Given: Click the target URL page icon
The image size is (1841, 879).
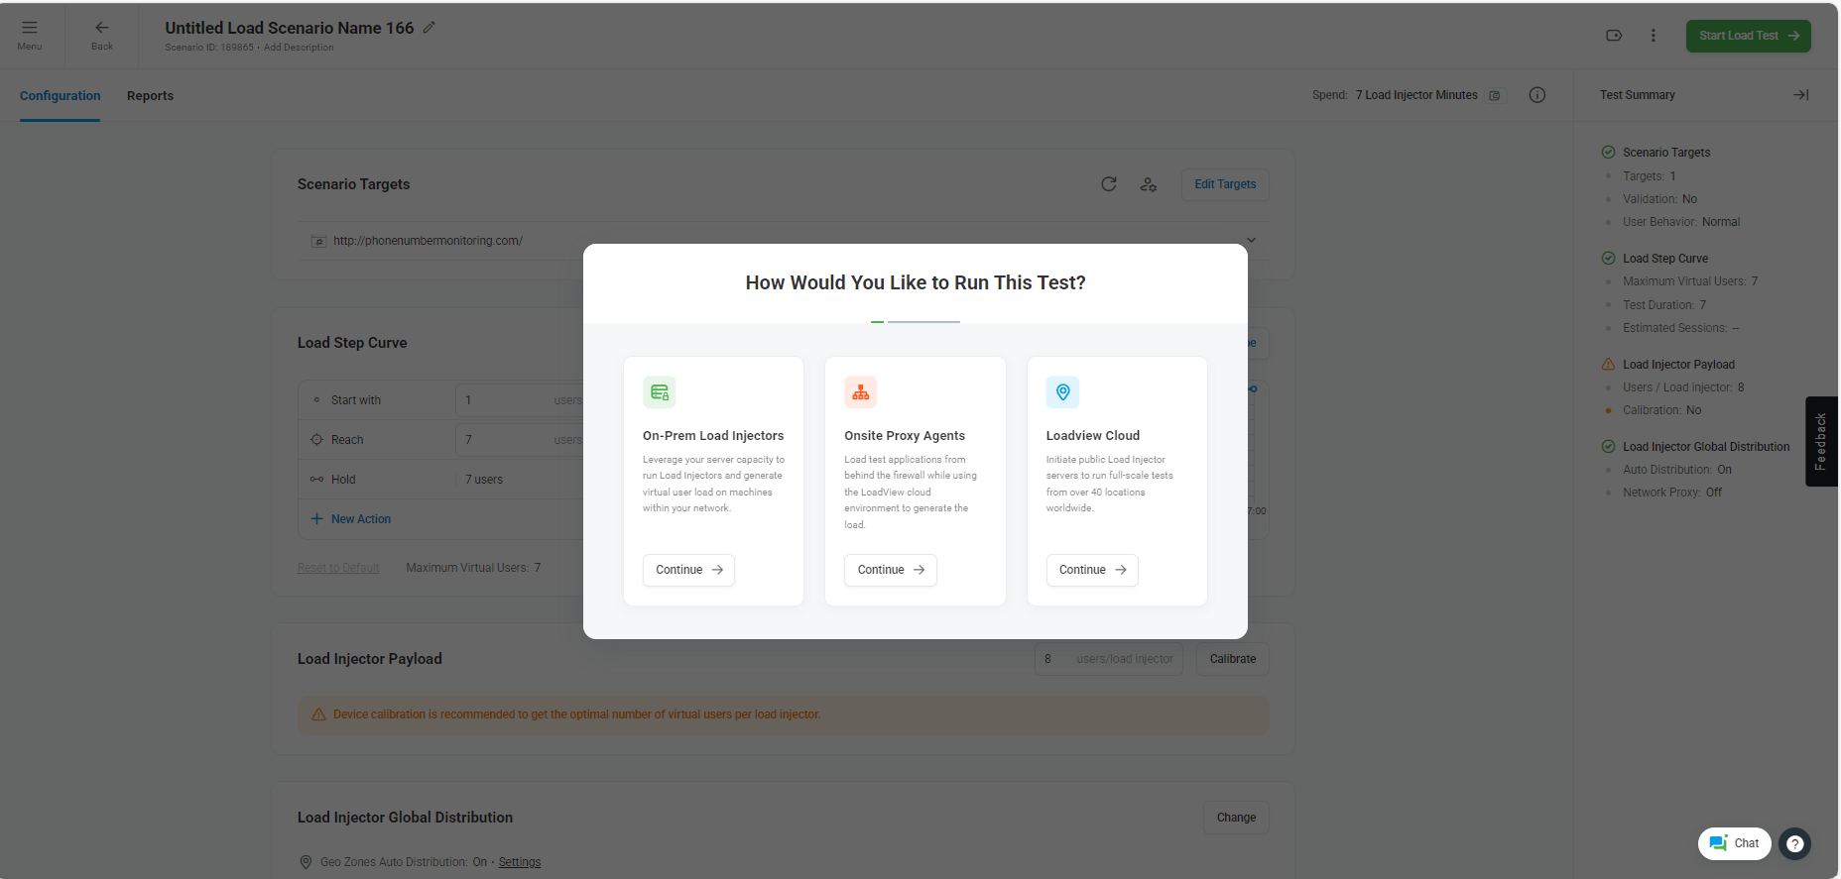Looking at the screenshot, I should 318,241.
